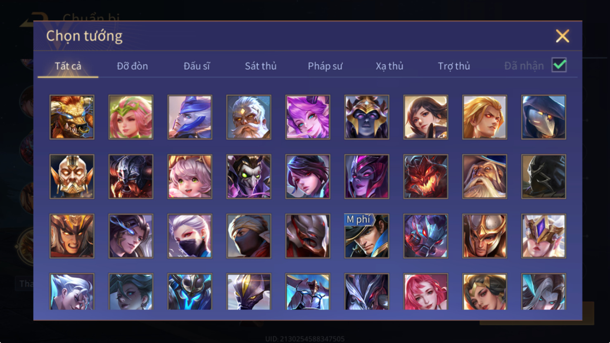Open the 'Sát thủ' tab

pyautogui.click(x=261, y=66)
